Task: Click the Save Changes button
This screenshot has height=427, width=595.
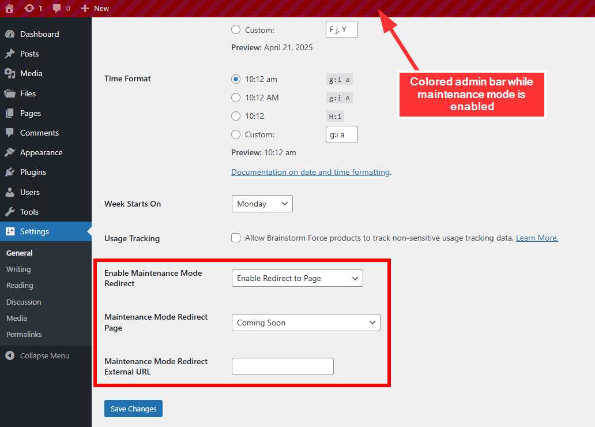Action: [133, 409]
